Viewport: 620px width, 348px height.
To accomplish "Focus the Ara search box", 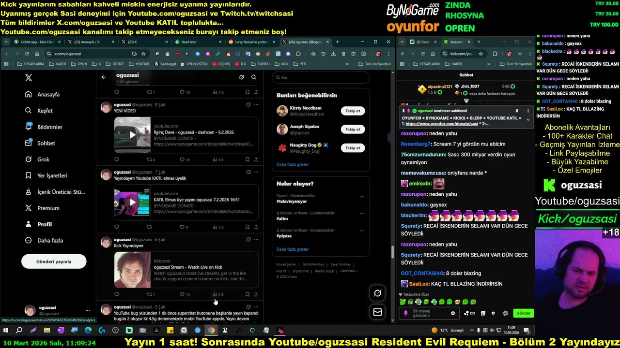I will click(321, 77).
